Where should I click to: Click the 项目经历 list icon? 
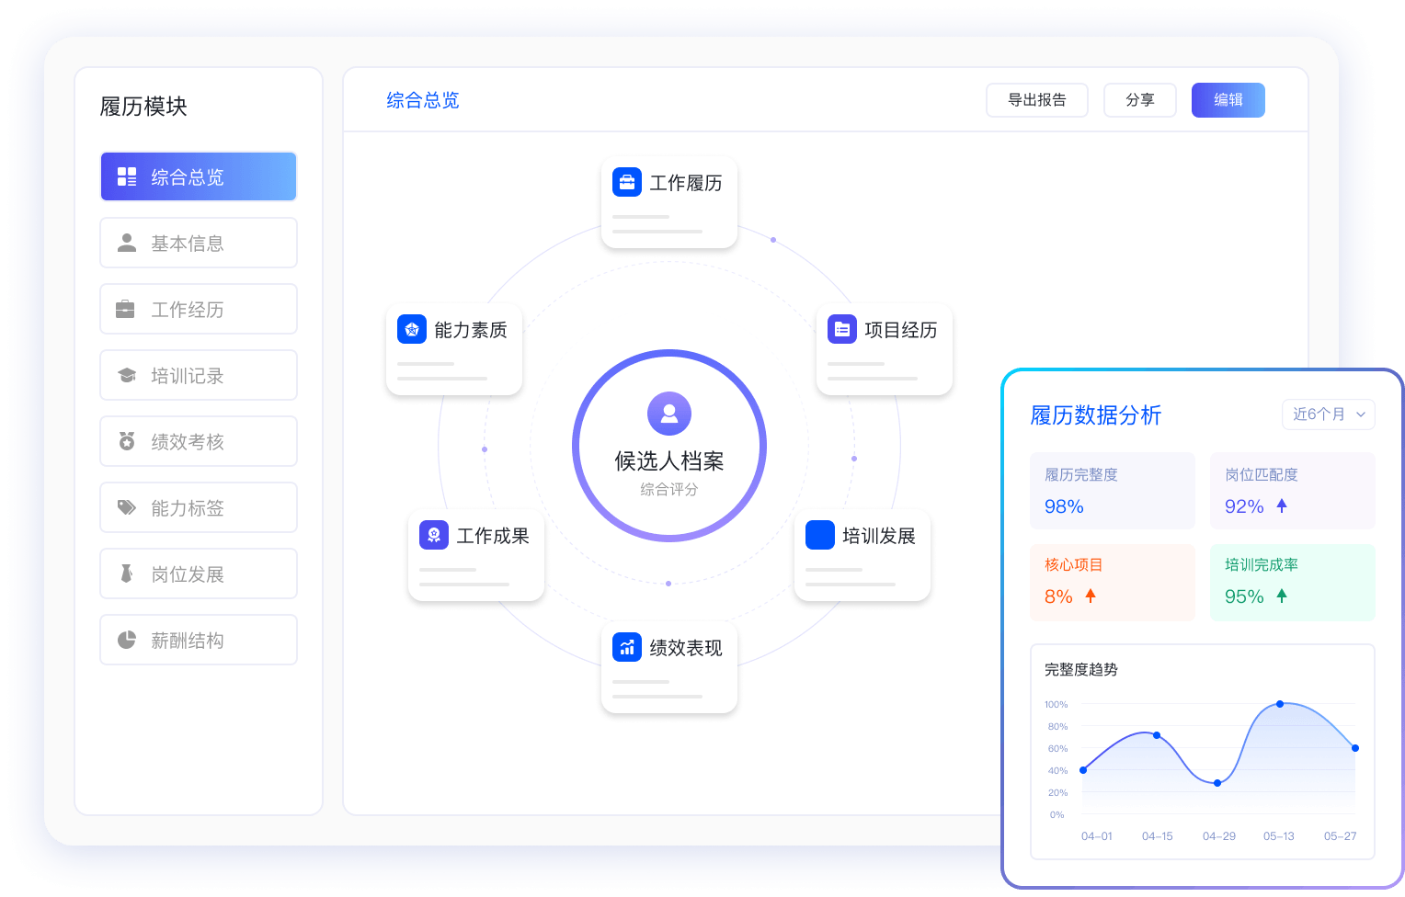pos(842,329)
